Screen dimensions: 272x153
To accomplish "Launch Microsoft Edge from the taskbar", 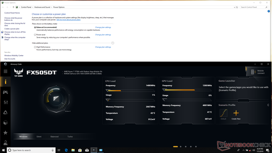I will point(66,150).
